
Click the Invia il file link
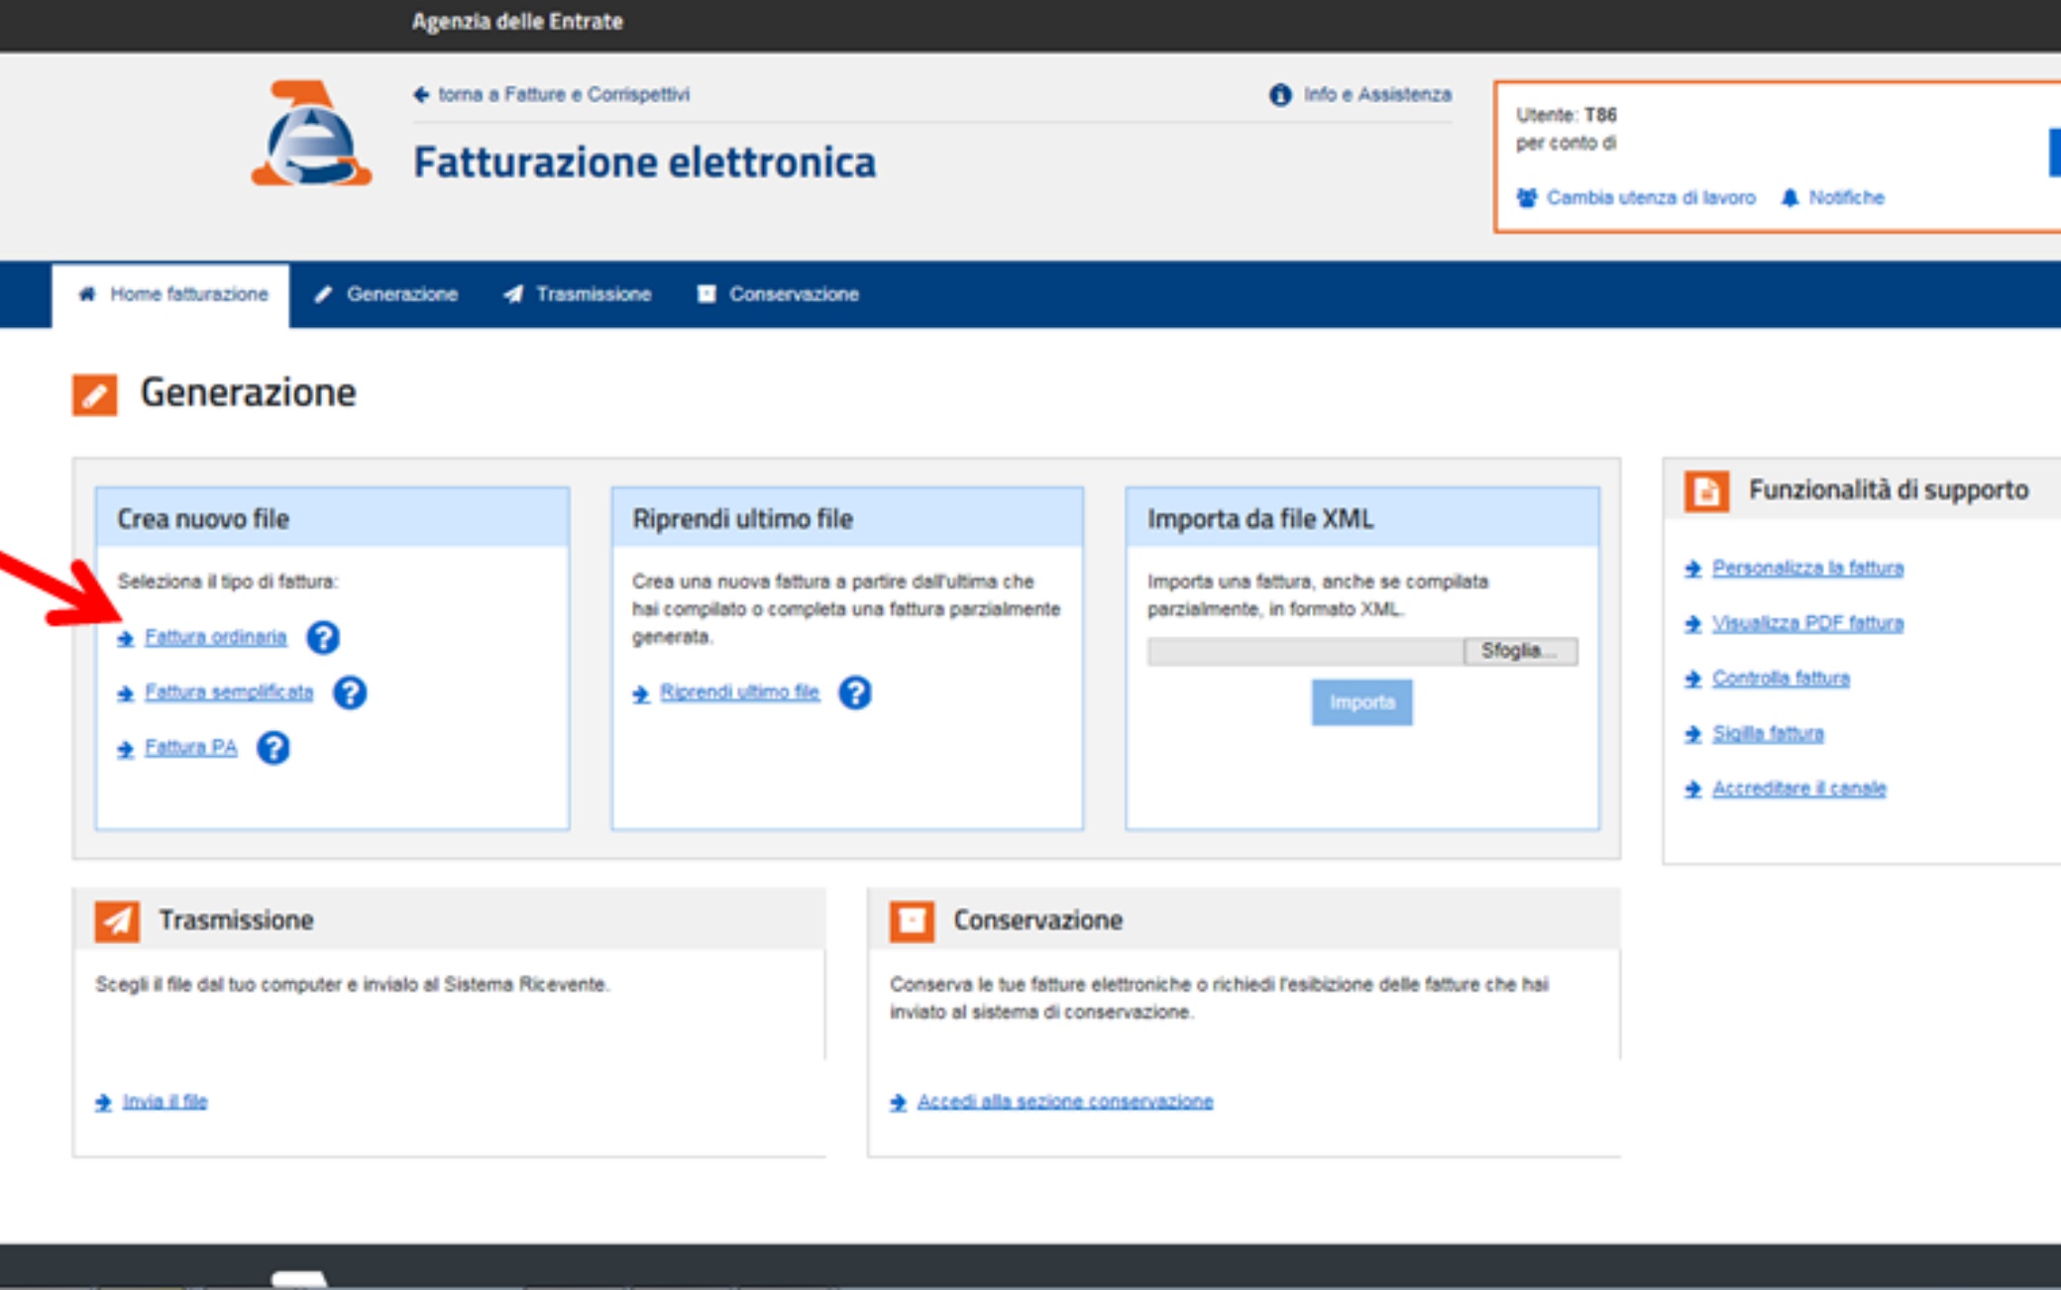point(165,1102)
